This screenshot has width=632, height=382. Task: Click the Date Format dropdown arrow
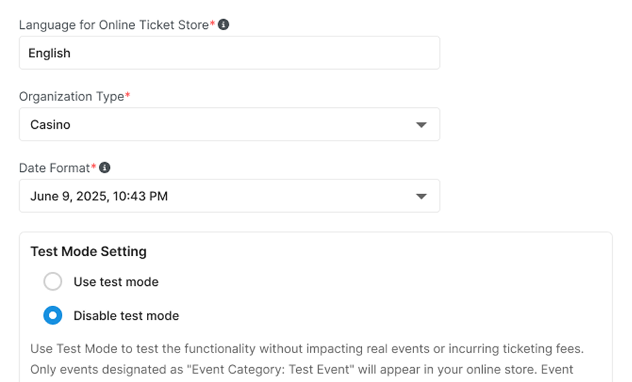tap(421, 197)
